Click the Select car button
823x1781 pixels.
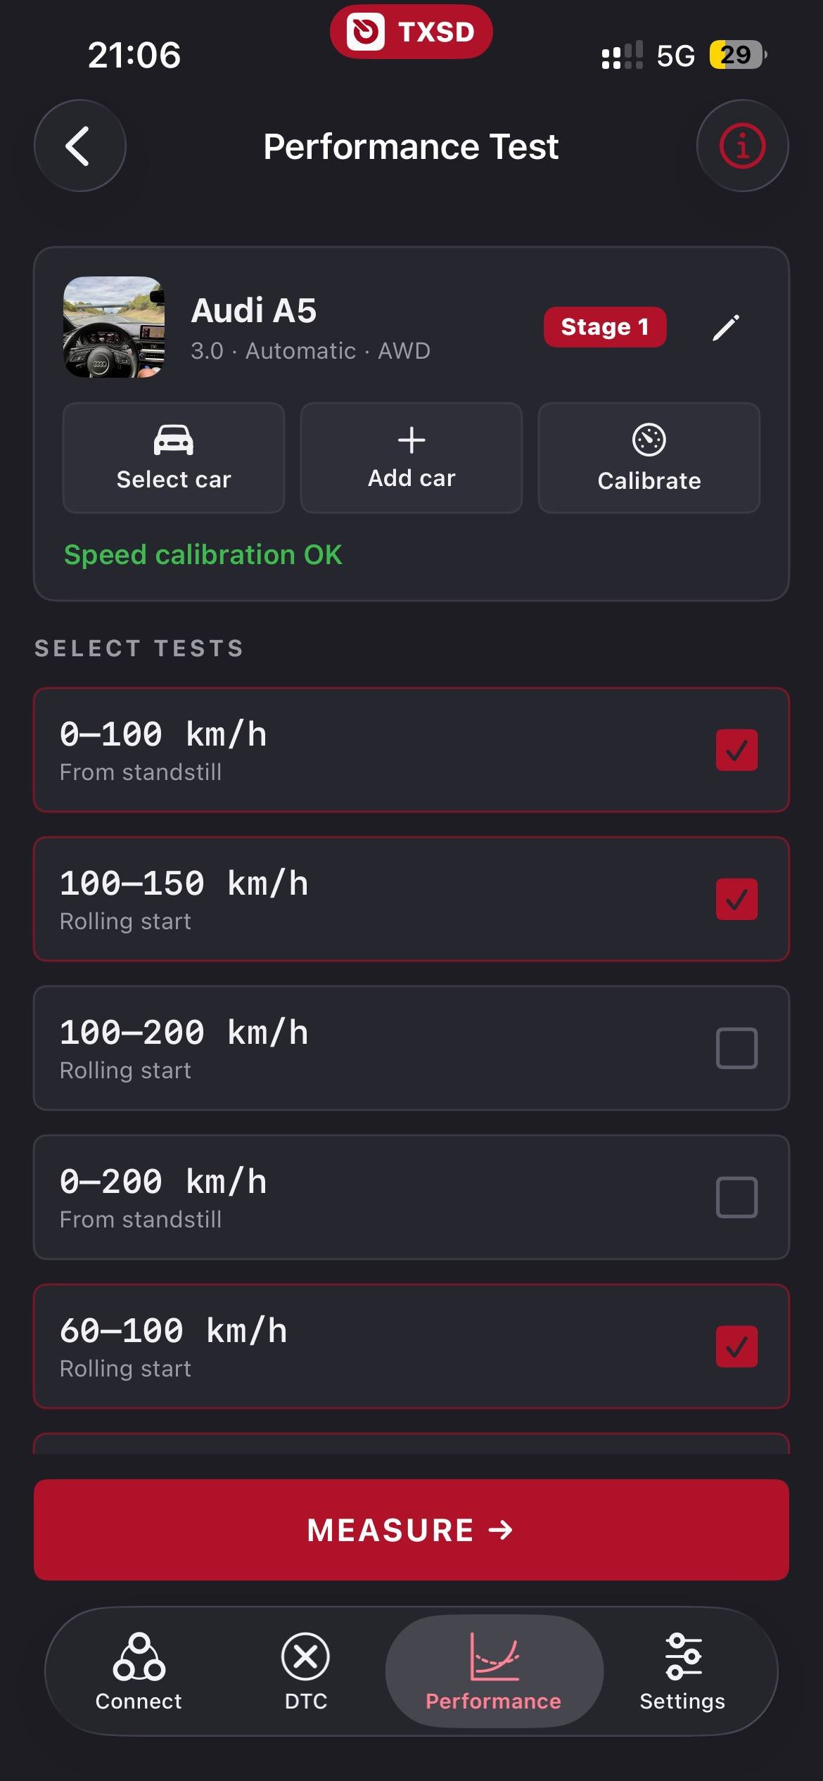point(174,458)
